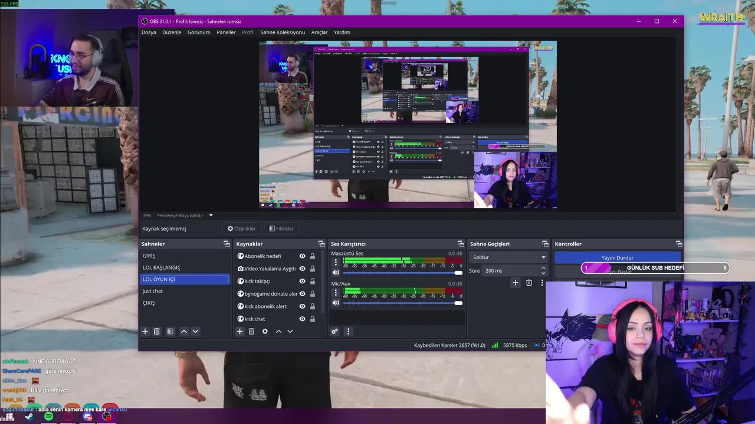Add a transition with Sahne Geçişleri plus icon
Viewport: 755px width, 424px height.
515,283
